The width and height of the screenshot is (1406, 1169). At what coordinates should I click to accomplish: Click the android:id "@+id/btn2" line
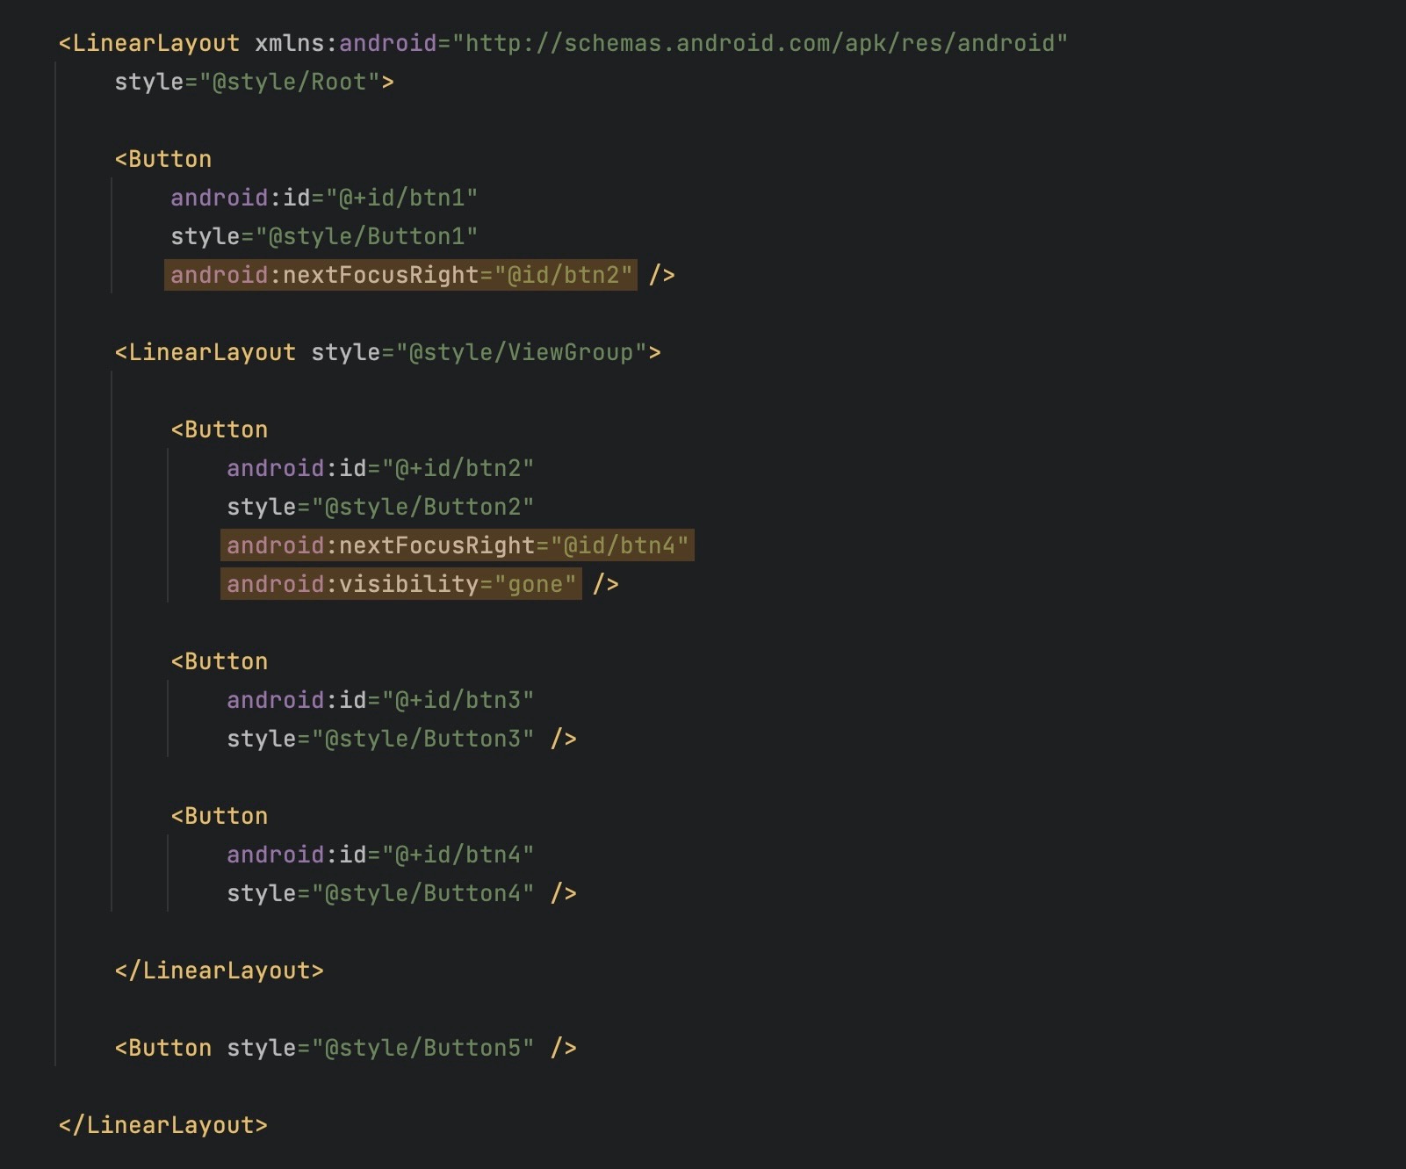tap(380, 468)
